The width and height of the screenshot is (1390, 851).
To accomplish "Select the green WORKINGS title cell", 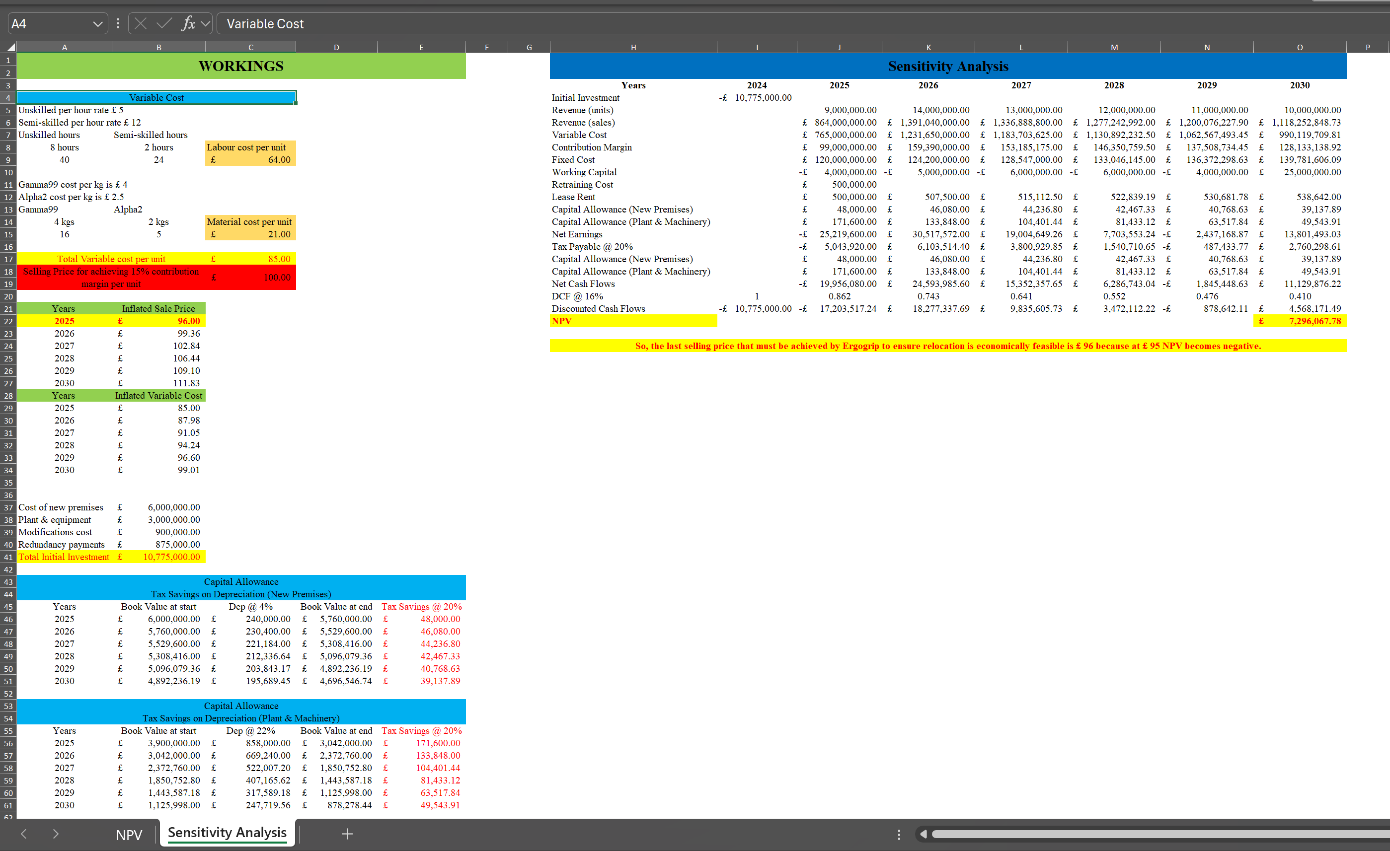I will coord(241,66).
